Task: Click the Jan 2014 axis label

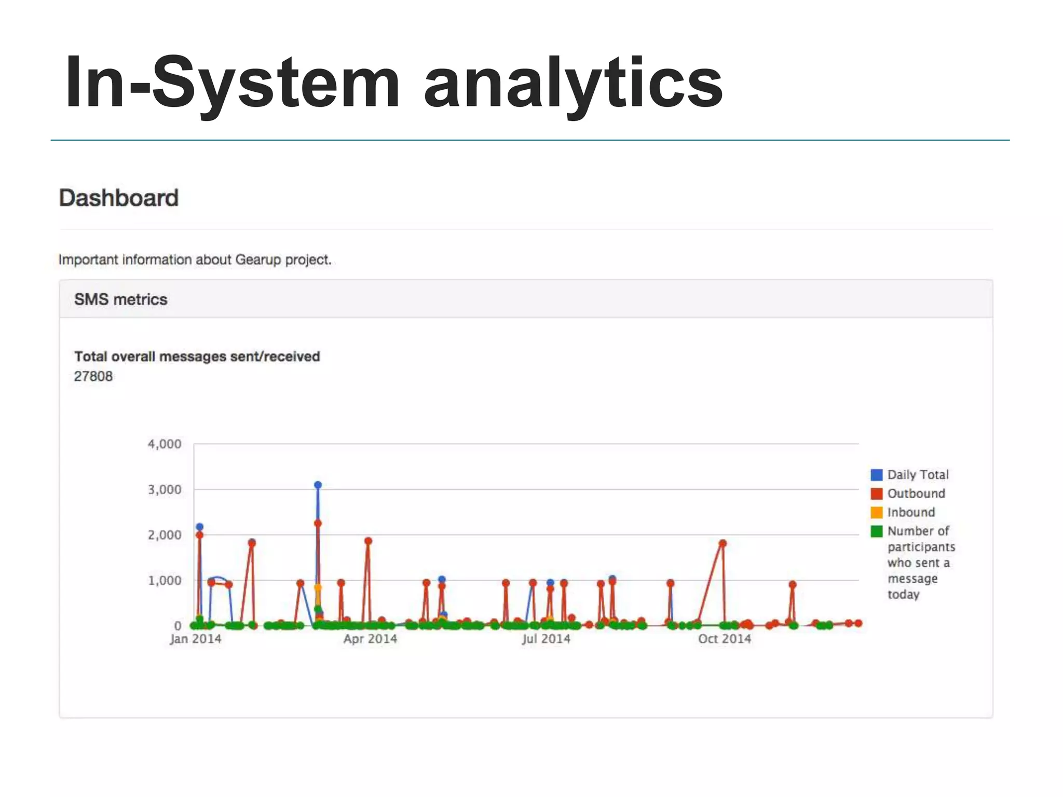Action: point(195,639)
